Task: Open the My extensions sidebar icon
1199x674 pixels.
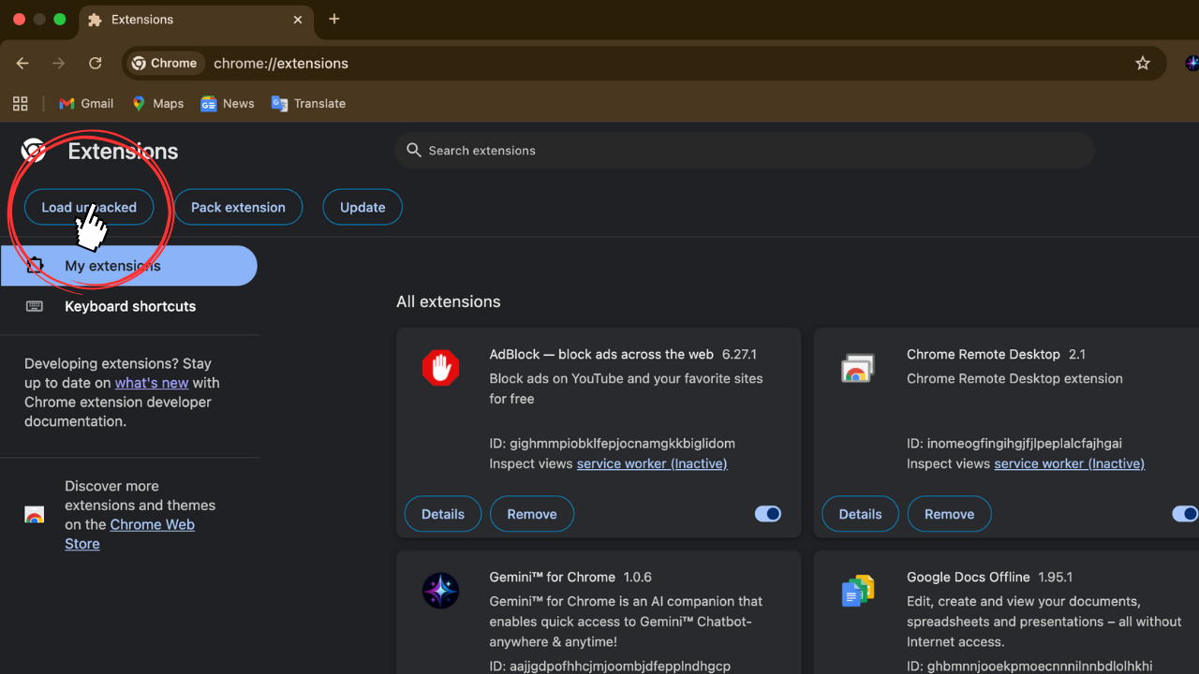Action: click(35, 265)
